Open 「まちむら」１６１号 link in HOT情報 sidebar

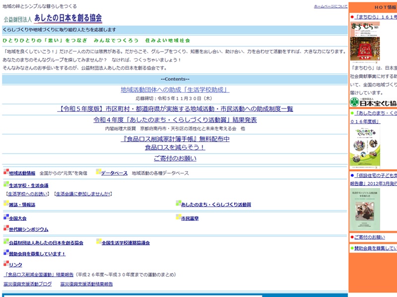point(376,17)
